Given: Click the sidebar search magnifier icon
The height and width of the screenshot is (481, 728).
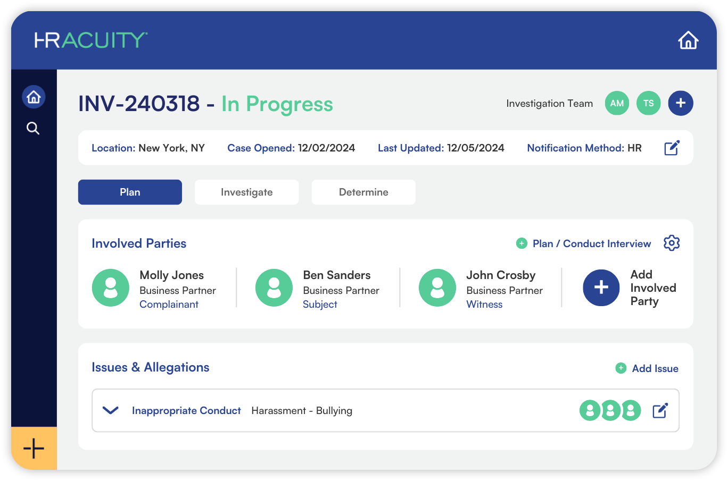Looking at the screenshot, I should click(33, 128).
